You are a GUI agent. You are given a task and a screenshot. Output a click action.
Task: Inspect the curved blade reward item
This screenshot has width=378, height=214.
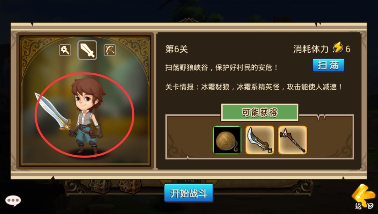[260, 140]
